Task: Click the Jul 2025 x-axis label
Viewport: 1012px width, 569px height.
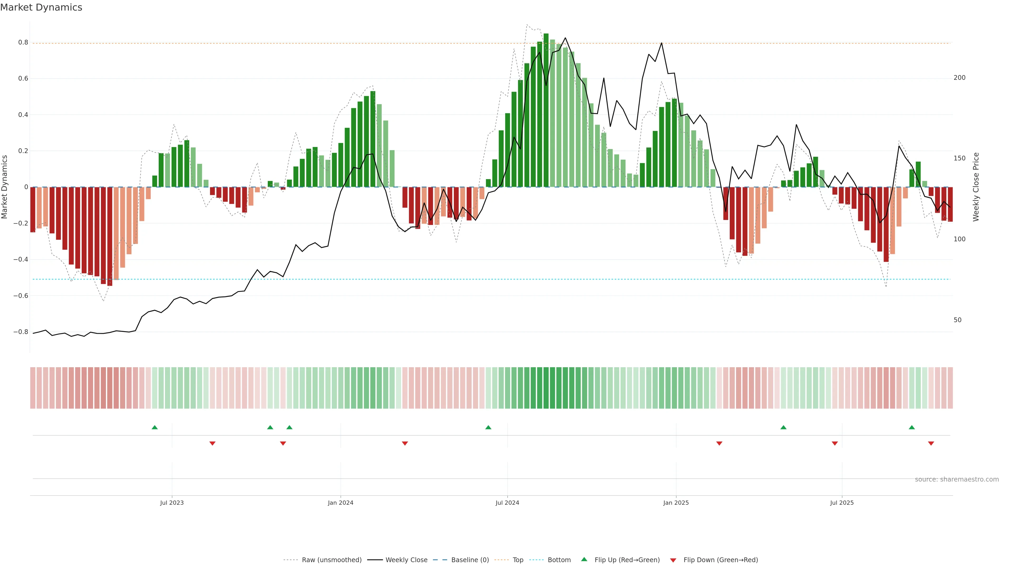Action: coord(842,503)
